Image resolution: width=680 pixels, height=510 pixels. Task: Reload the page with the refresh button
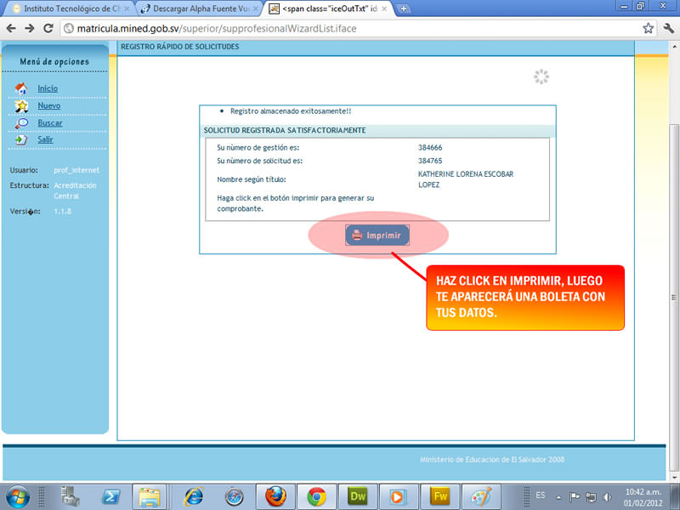click(x=48, y=27)
